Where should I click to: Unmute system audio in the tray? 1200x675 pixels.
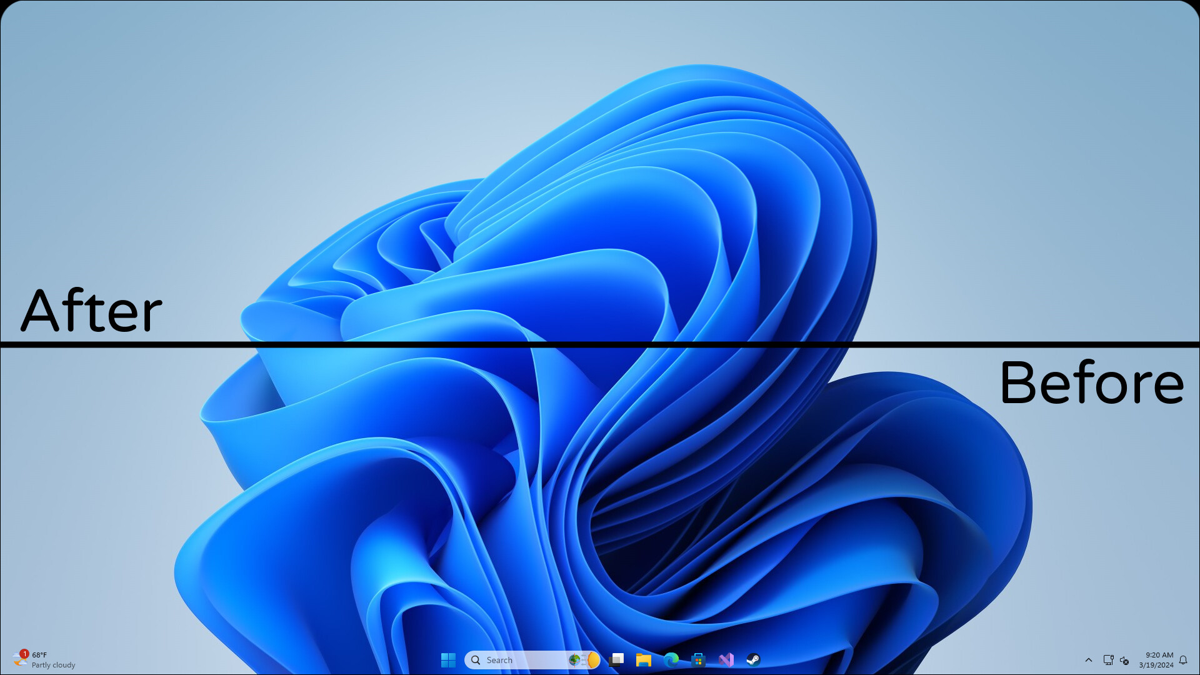point(1124,661)
